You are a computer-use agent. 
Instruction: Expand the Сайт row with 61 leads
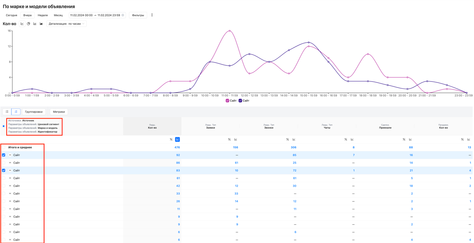(x=10, y=178)
